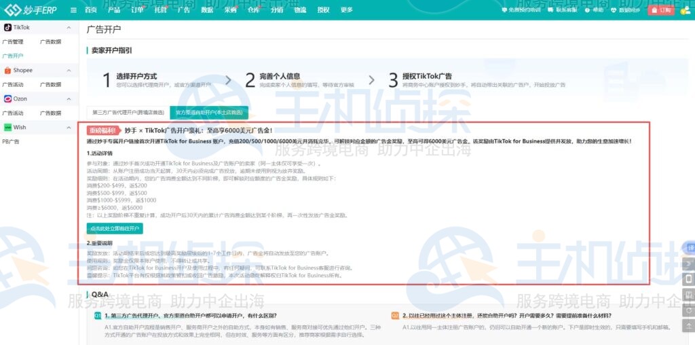Open 广告 menu in top navigation

coord(183,10)
